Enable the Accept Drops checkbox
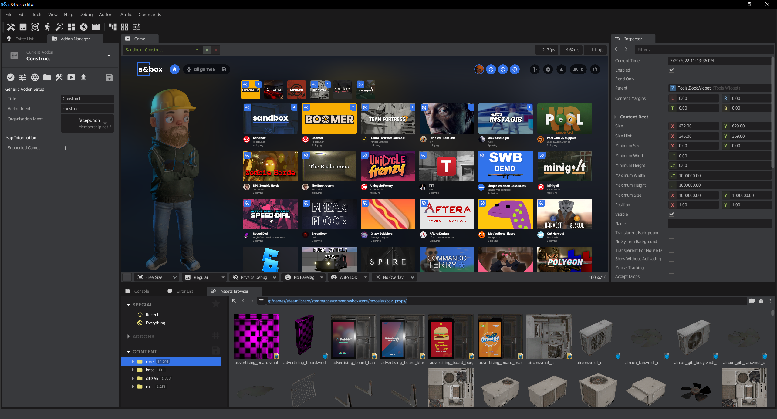777x419 pixels. pyautogui.click(x=671, y=276)
